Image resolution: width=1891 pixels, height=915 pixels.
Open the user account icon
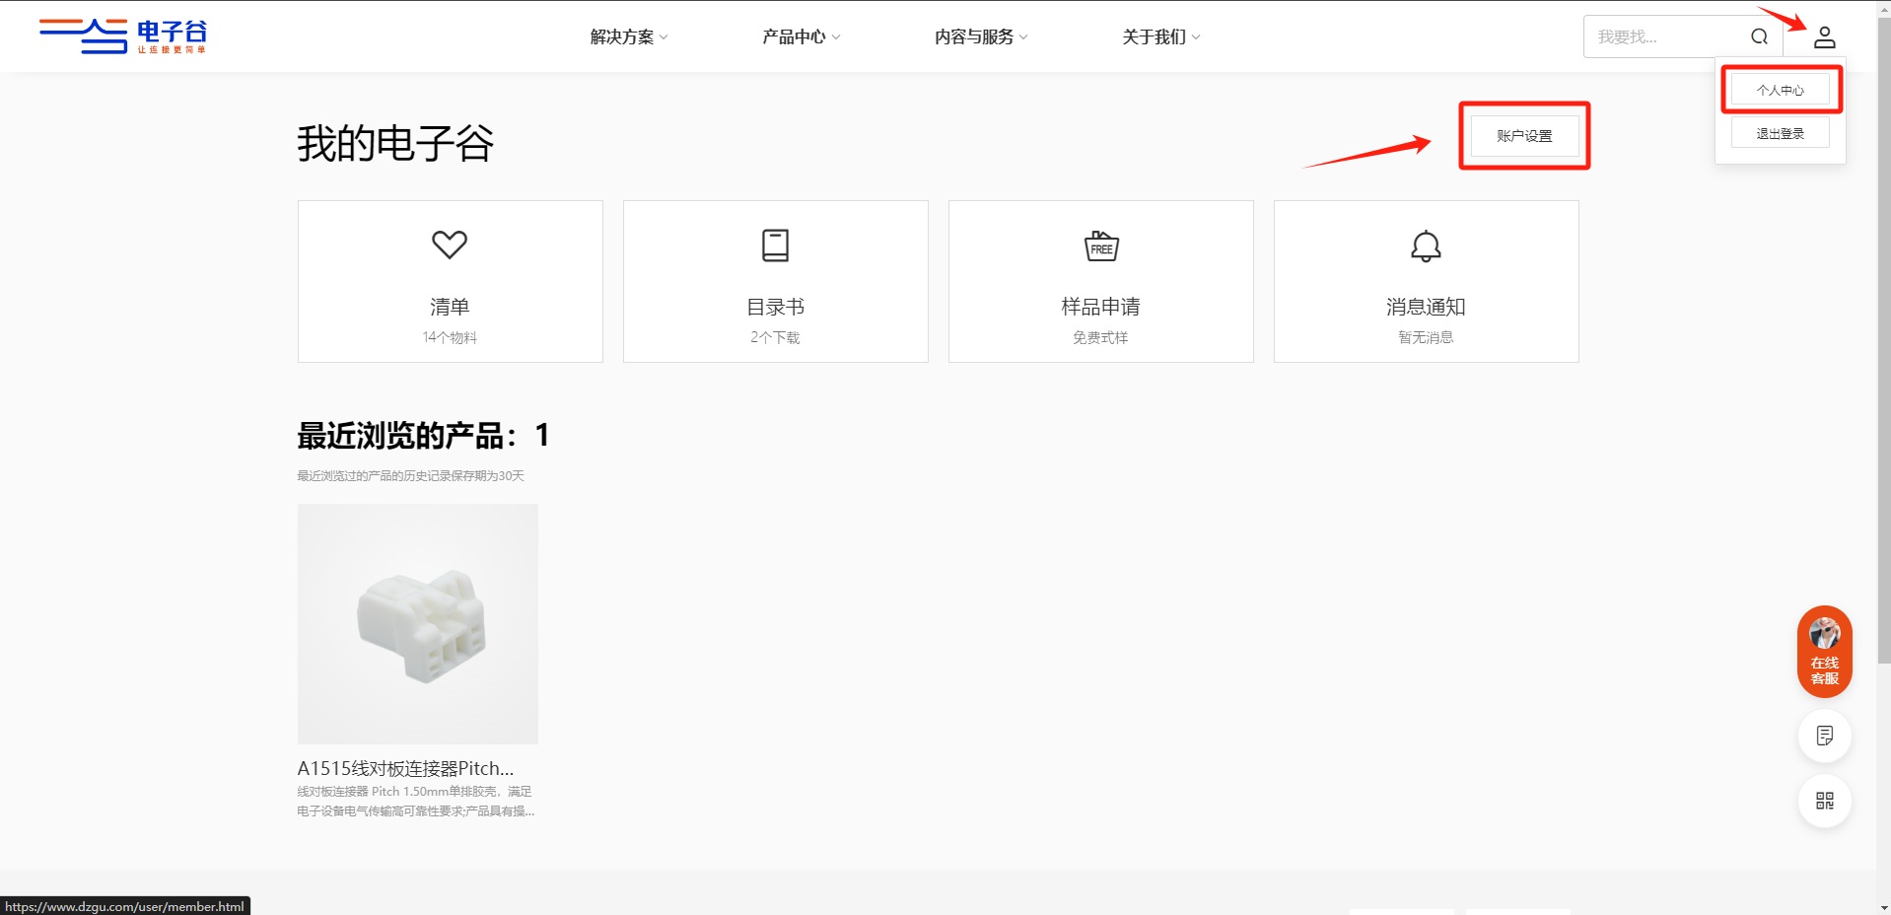1824,37
